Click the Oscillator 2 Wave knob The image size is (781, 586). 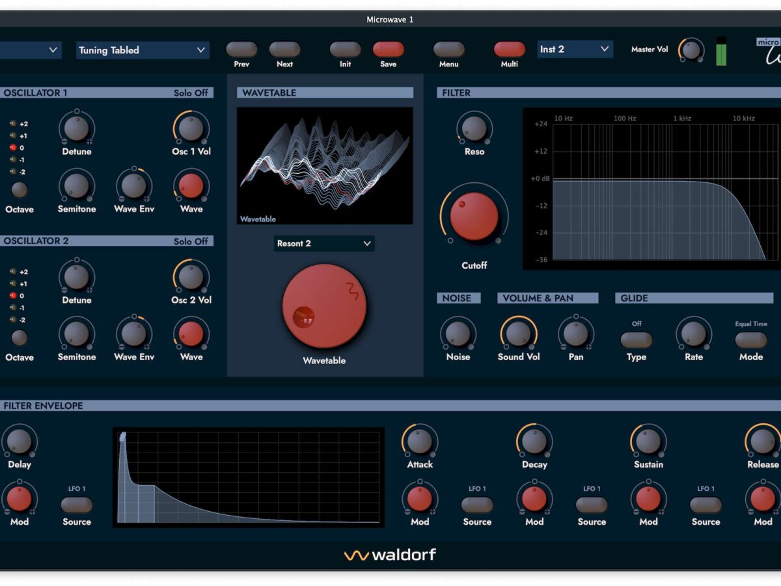191,334
